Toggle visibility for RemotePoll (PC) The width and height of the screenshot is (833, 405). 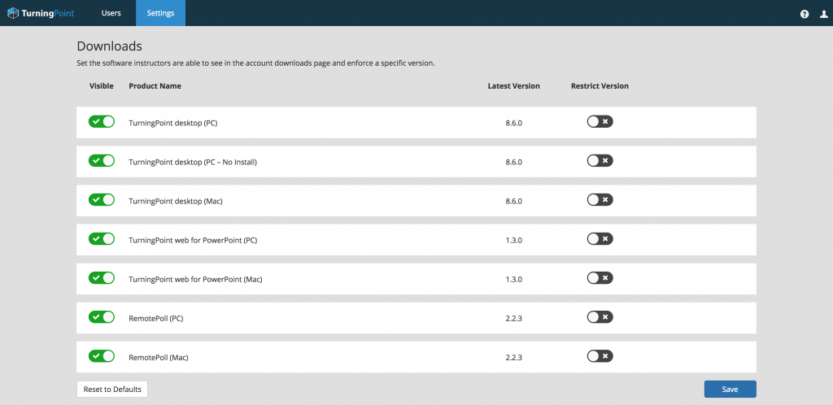(x=102, y=317)
